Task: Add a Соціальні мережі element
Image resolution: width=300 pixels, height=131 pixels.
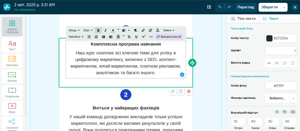Action: click(12, 124)
